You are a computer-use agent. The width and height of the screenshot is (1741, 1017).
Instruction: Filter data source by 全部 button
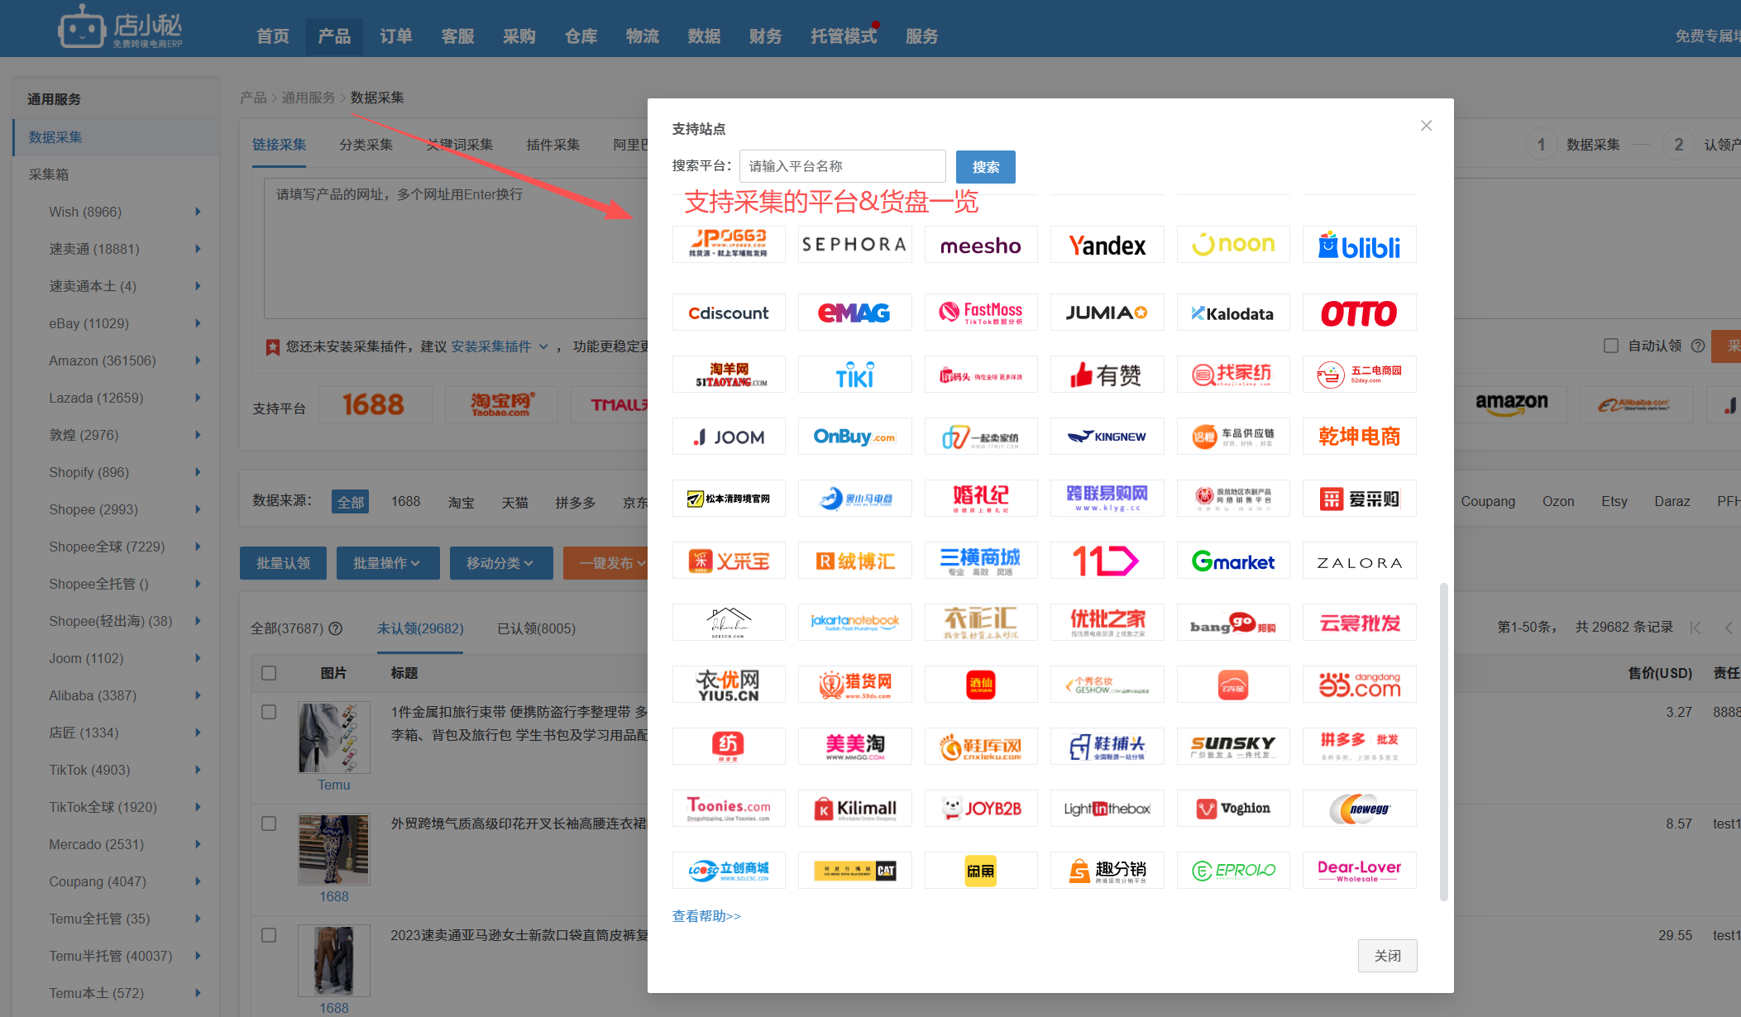click(351, 502)
